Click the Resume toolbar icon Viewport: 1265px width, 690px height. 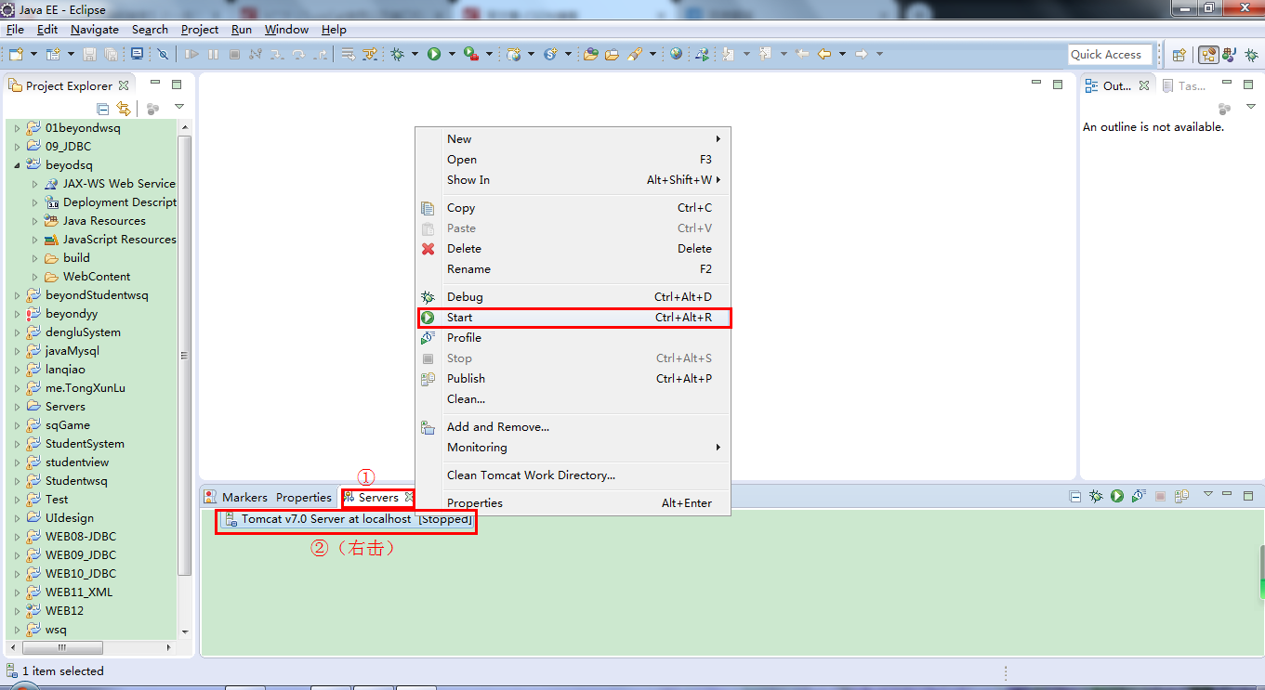click(191, 54)
